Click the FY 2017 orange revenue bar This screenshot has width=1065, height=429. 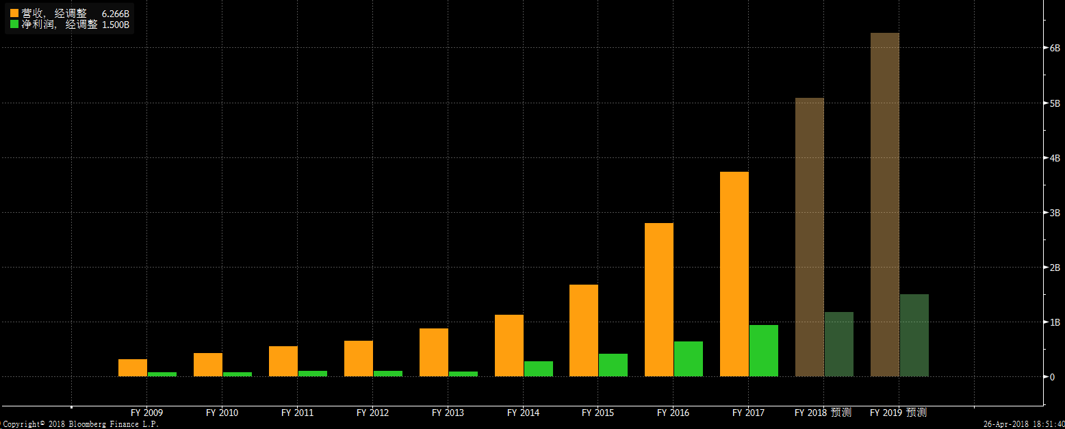click(x=734, y=274)
